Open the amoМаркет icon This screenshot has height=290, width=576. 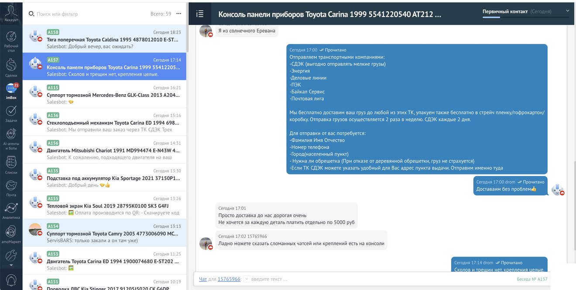tap(11, 234)
